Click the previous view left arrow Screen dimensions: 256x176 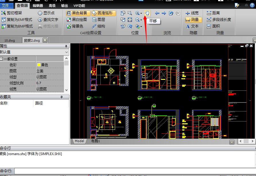tap(157, 13)
